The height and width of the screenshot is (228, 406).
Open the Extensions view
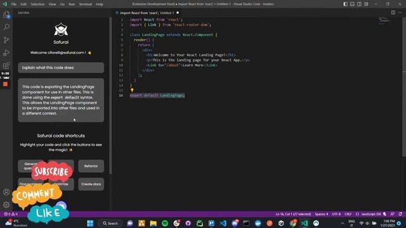click(6, 65)
